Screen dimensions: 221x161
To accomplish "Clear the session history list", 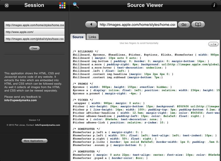I will [34, 48].
